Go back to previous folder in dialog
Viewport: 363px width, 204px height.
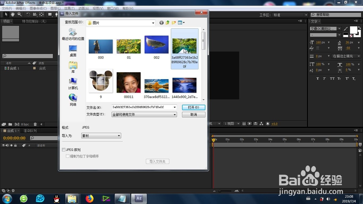coord(162,23)
